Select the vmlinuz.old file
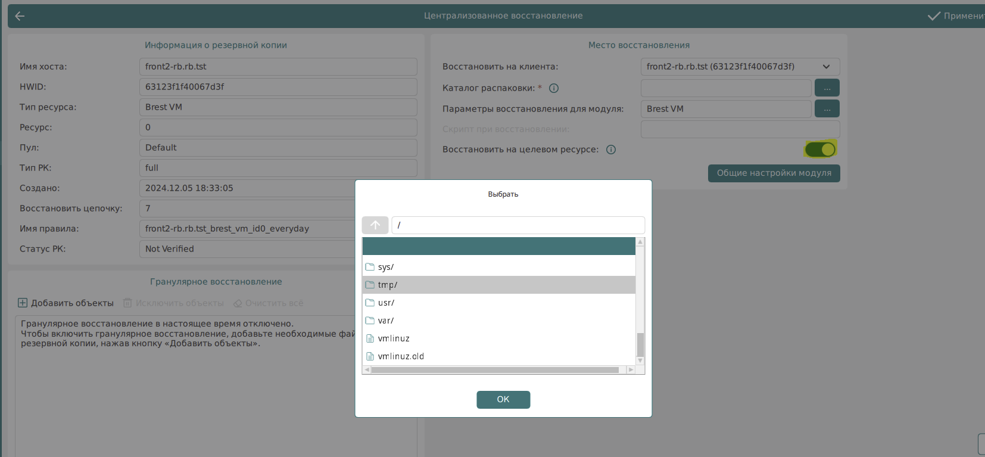Viewport: 985px width, 457px height. click(499, 356)
